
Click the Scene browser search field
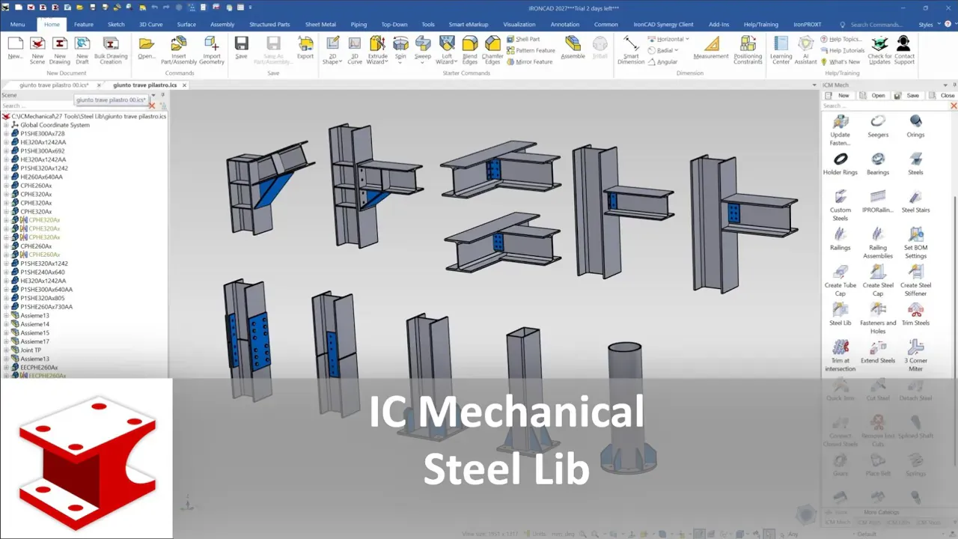75,106
